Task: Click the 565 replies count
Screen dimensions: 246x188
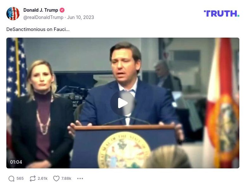Action: click(20, 179)
